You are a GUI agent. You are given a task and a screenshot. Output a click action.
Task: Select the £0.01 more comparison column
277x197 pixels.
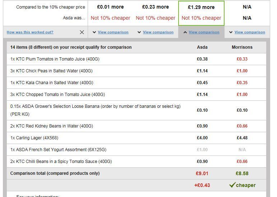(110, 13)
